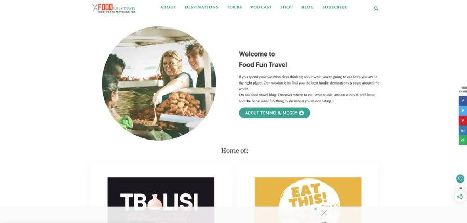Save page with the heart icon
Image resolution: width=467 pixels, height=223 pixels.
[460, 178]
